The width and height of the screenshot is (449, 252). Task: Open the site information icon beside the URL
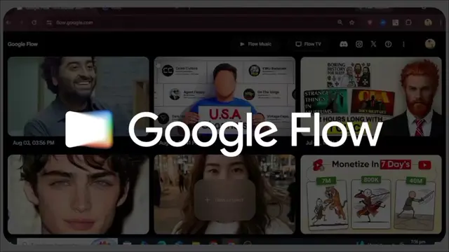(49, 22)
